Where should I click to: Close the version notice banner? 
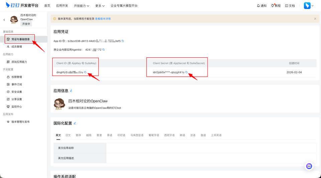[x=315, y=19]
